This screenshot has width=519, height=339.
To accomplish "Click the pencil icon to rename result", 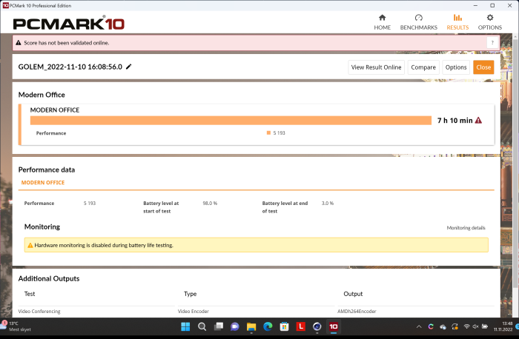I will (x=129, y=67).
